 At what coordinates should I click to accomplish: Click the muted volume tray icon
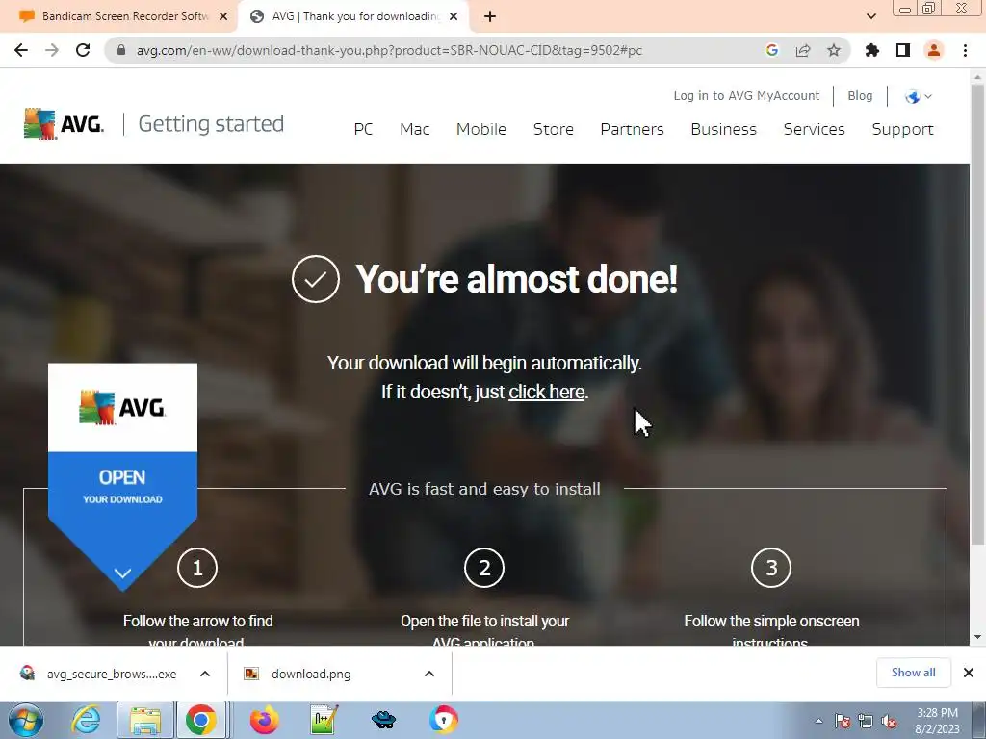point(889,721)
